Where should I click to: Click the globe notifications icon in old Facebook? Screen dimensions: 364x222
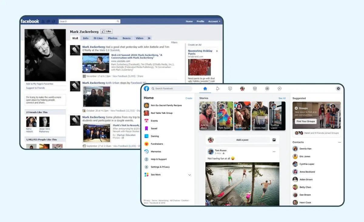53,21
